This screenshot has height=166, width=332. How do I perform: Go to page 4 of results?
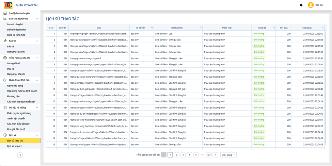pos(190,155)
